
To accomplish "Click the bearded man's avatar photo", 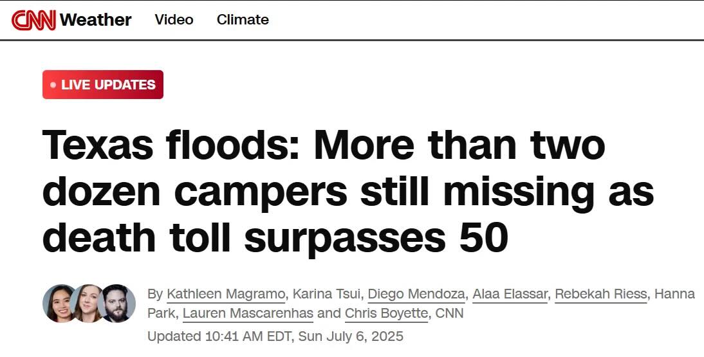I will [118, 303].
